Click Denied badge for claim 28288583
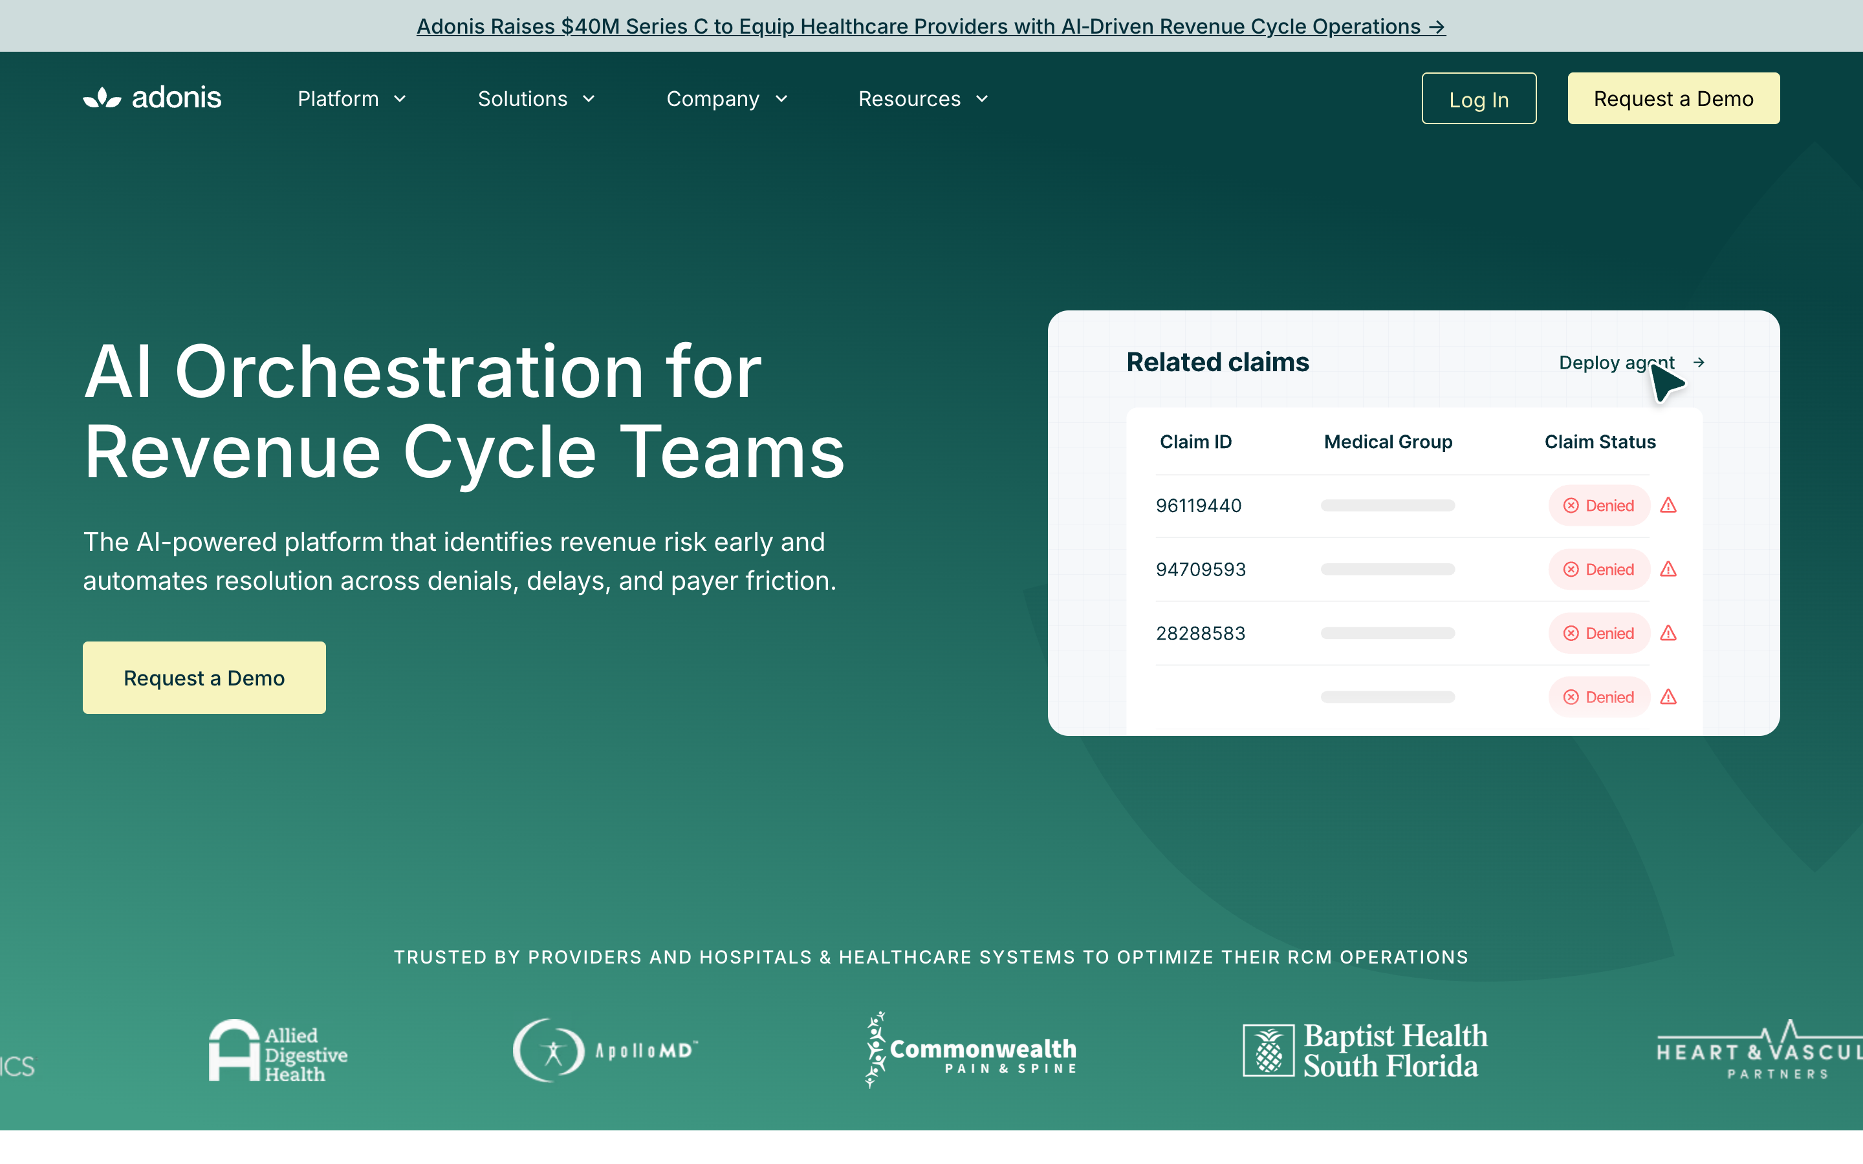Viewport: 1863px width, 1164px height. (1599, 634)
